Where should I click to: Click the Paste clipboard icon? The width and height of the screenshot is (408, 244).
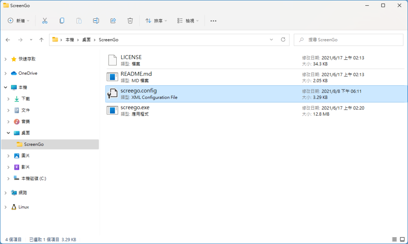[x=79, y=21]
